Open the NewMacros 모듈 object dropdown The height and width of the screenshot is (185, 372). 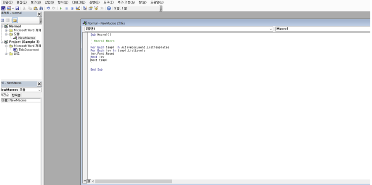click(40, 90)
